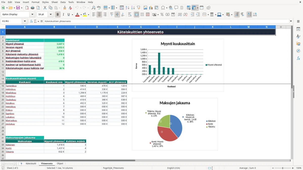
Task: Toggle Underline formatting
Action: coord(68,15)
